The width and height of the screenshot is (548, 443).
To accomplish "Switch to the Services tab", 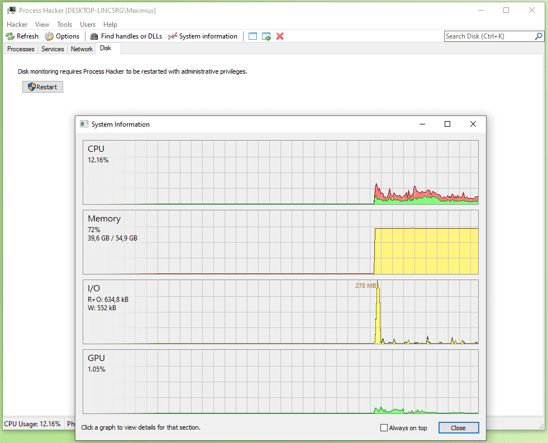I will [x=53, y=49].
